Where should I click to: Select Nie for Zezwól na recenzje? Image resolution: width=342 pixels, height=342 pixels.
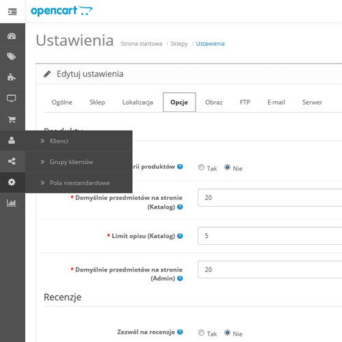(x=227, y=332)
